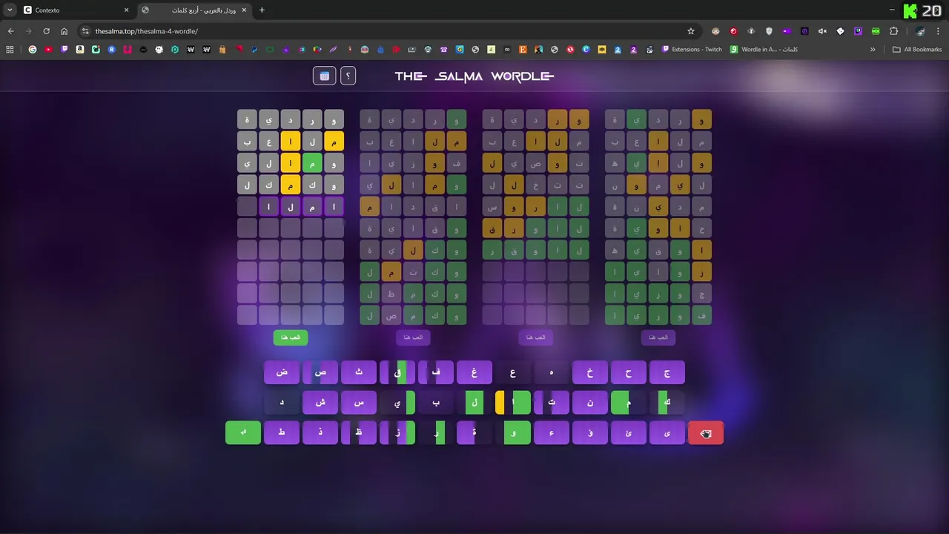Tap the غ key

474,372
